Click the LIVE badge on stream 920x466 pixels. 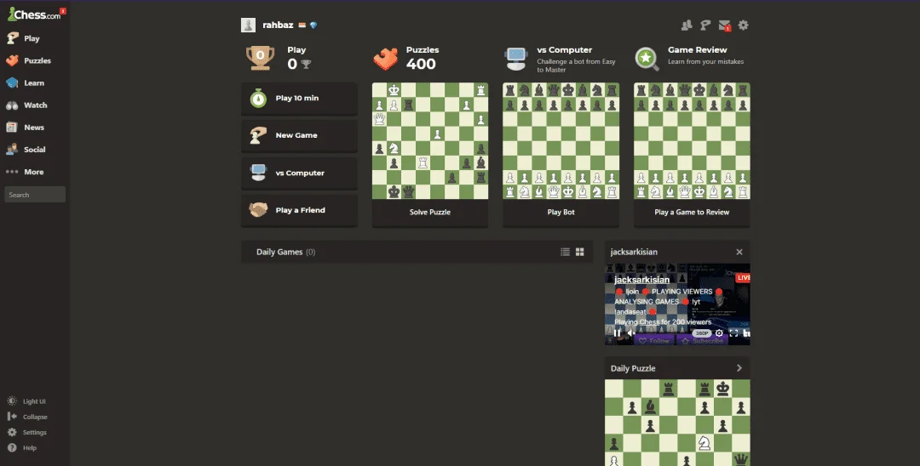743,277
